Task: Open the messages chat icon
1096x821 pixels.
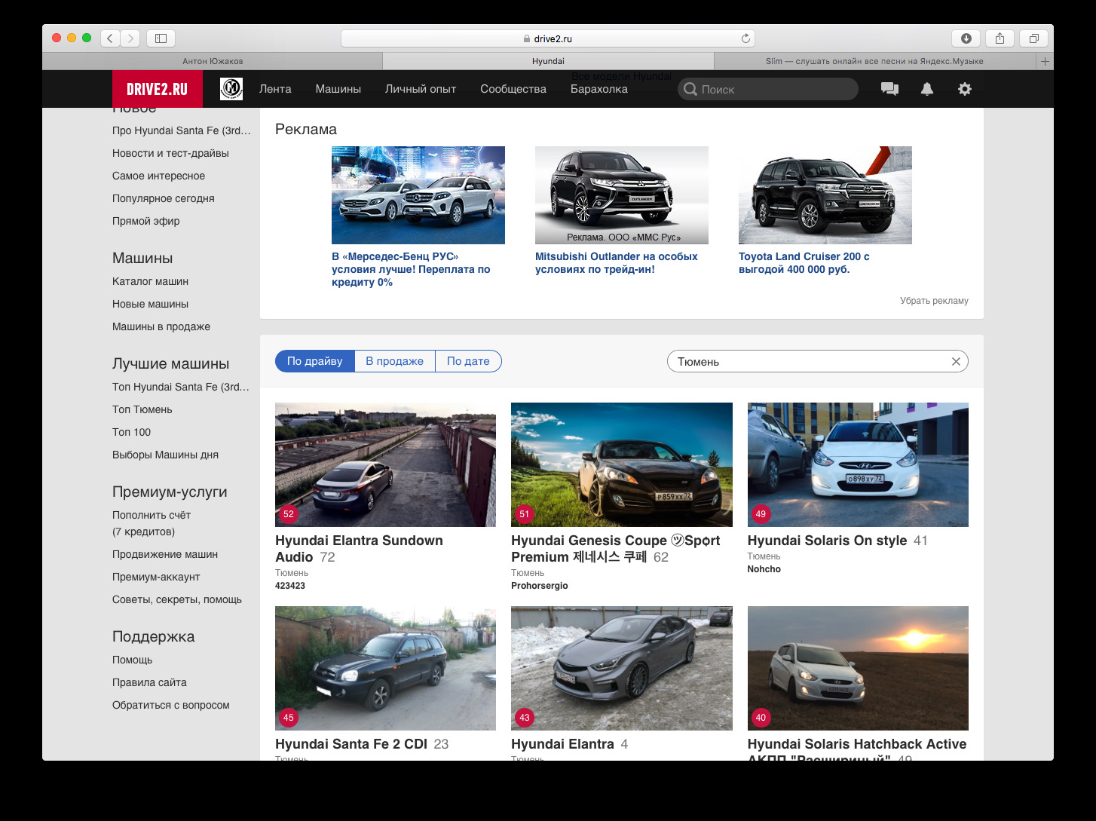Action: (x=889, y=89)
